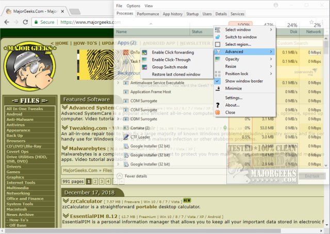Sort by the Network column header
330x234 pixels.
(313, 32)
